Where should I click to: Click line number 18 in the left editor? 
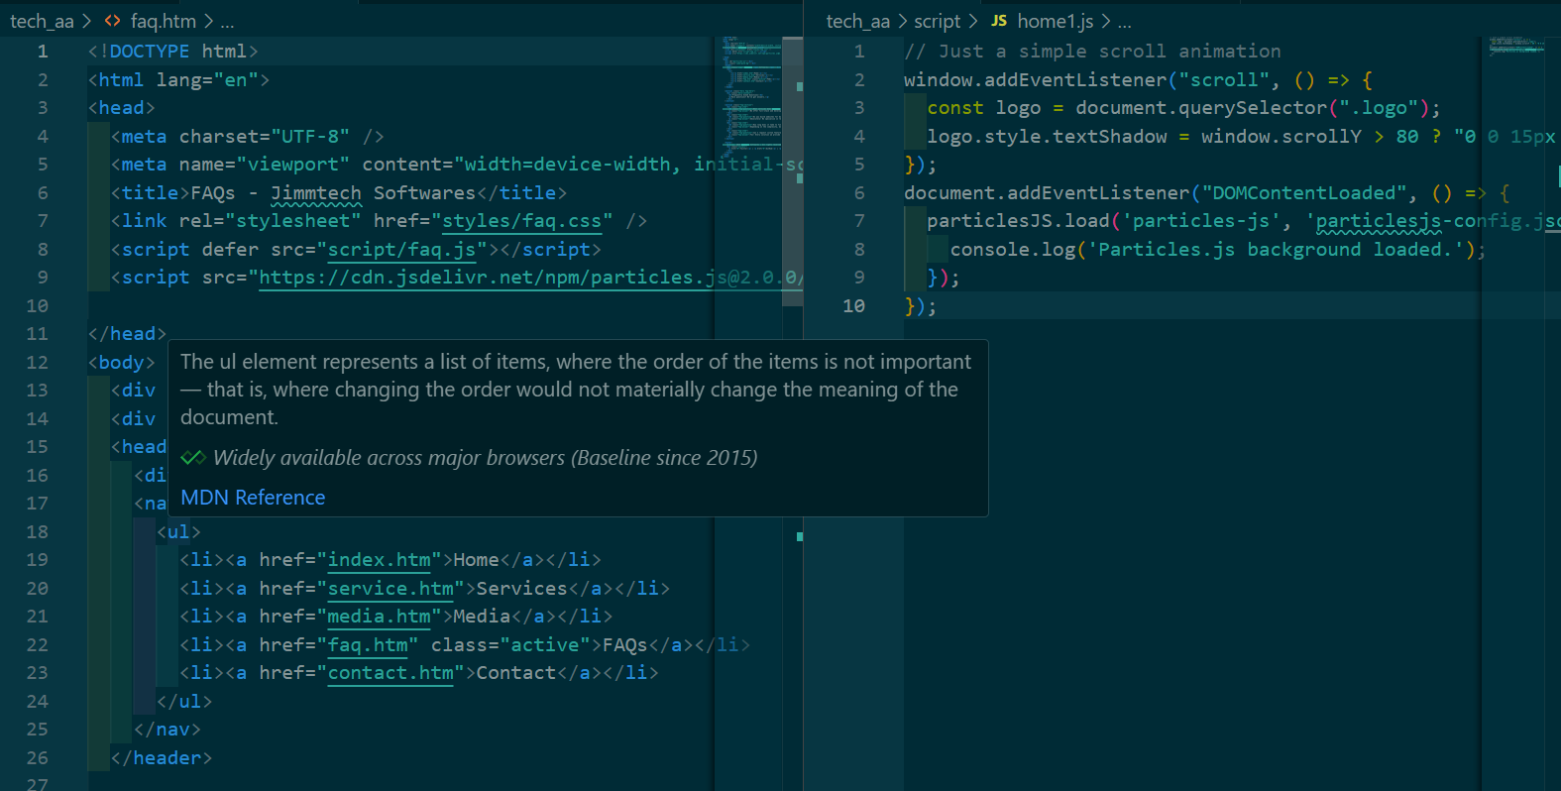37,532
